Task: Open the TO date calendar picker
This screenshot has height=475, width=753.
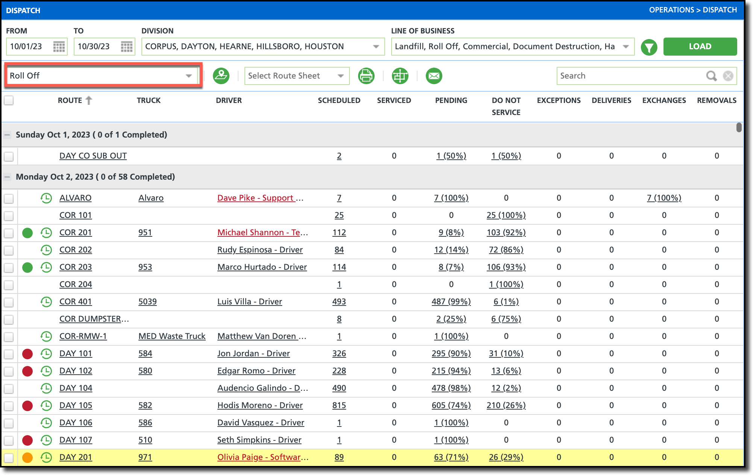Action: tap(127, 47)
